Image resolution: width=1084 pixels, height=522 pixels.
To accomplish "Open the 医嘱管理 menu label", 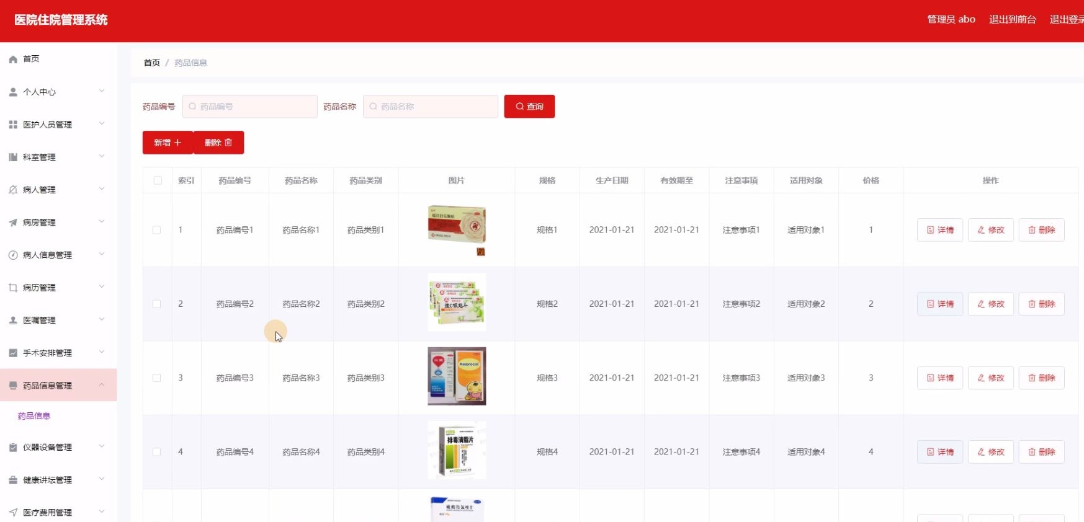I will pos(39,321).
